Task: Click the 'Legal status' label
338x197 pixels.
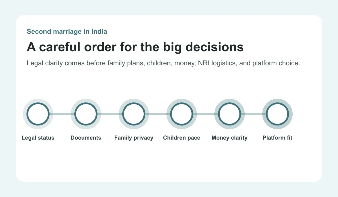Action: pyautogui.click(x=38, y=138)
